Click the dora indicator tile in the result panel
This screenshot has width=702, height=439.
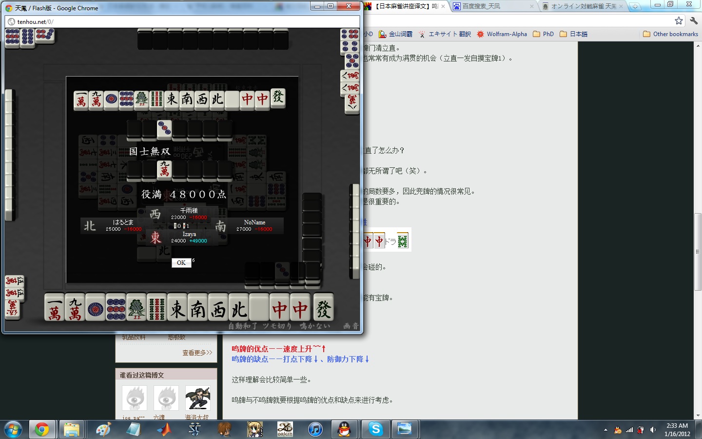tap(164, 130)
